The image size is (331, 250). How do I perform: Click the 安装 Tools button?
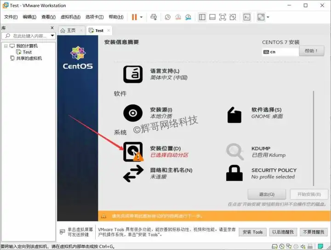[252, 232]
